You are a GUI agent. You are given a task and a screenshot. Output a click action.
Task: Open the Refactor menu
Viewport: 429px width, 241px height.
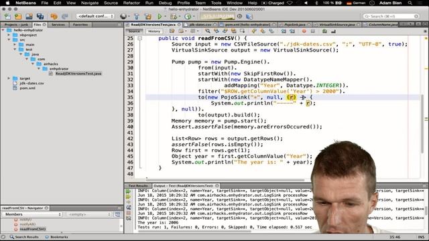click(x=131, y=3)
